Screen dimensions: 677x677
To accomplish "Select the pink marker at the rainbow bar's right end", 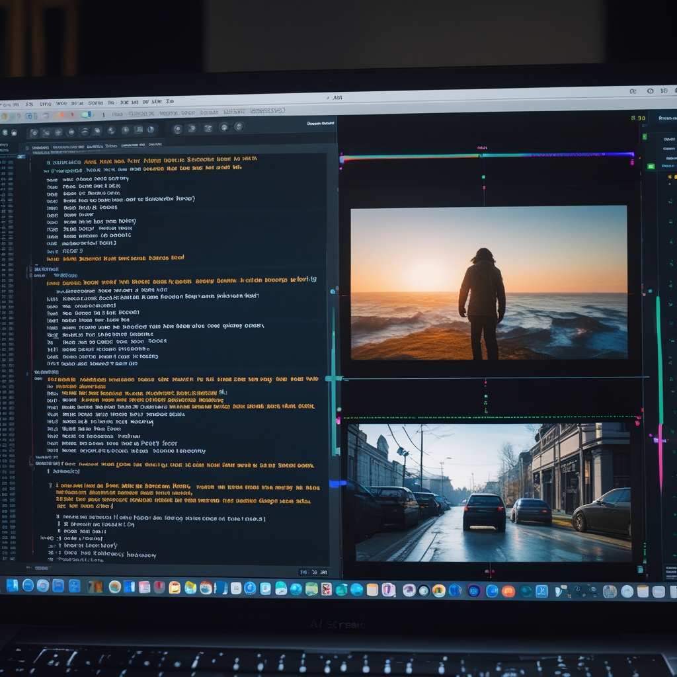I will pos(632,163).
